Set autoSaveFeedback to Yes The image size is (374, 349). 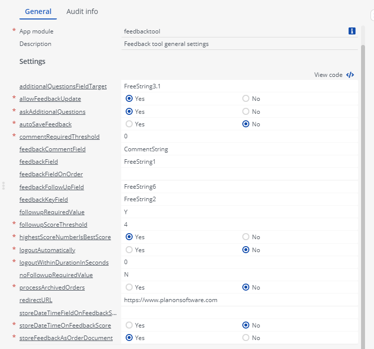click(129, 124)
